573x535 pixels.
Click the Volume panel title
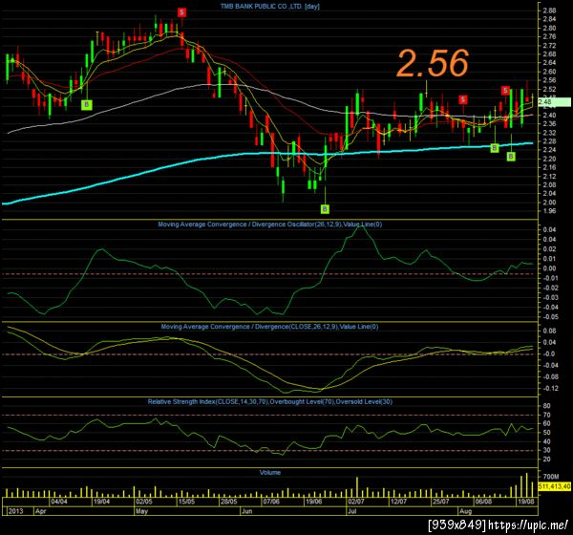(x=270, y=473)
